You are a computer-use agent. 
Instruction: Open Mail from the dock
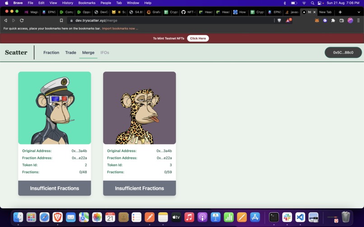pos(71,217)
